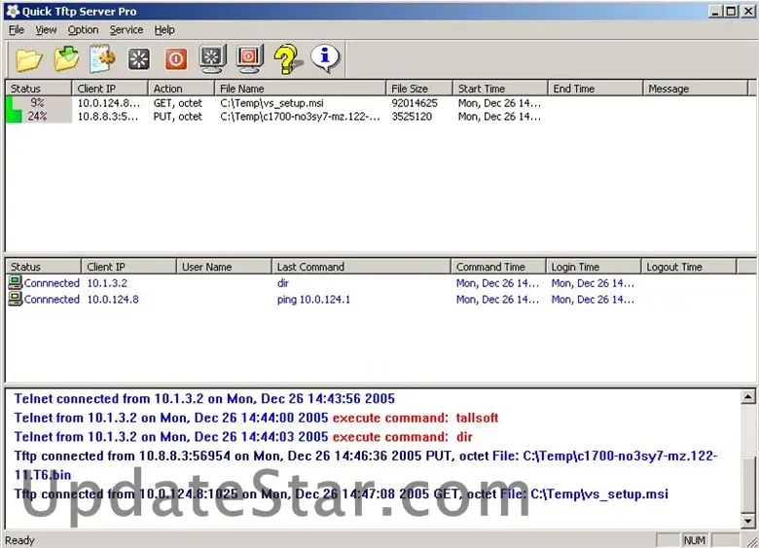
Task: Open the Option menu
Action: (x=83, y=30)
